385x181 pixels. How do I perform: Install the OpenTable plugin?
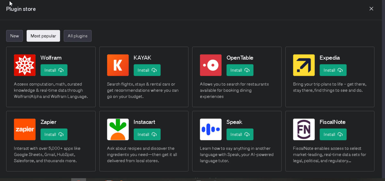tap(240, 70)
